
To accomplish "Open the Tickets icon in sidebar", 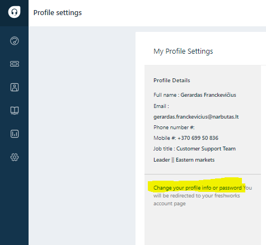I will tap(15, 64).
